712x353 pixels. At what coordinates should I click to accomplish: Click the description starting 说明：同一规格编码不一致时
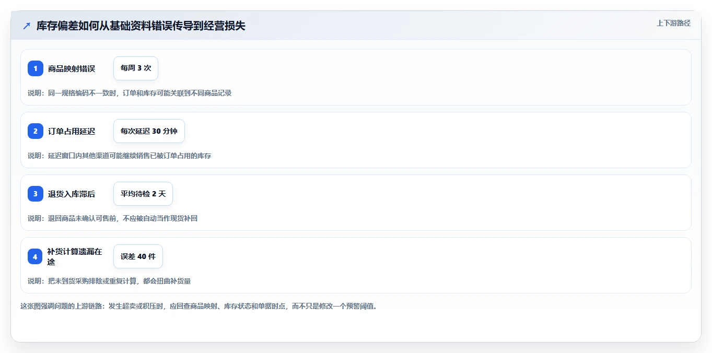[130, 93]
